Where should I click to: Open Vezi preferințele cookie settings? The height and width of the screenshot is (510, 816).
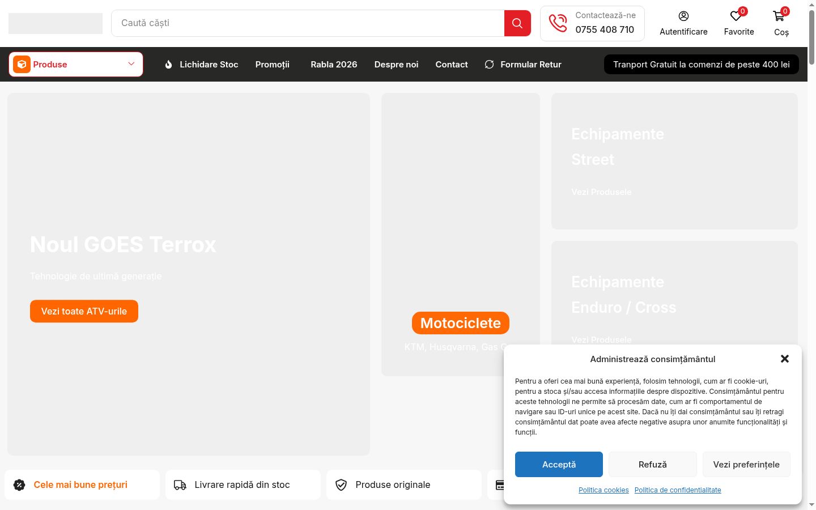[x=746, y=464]
